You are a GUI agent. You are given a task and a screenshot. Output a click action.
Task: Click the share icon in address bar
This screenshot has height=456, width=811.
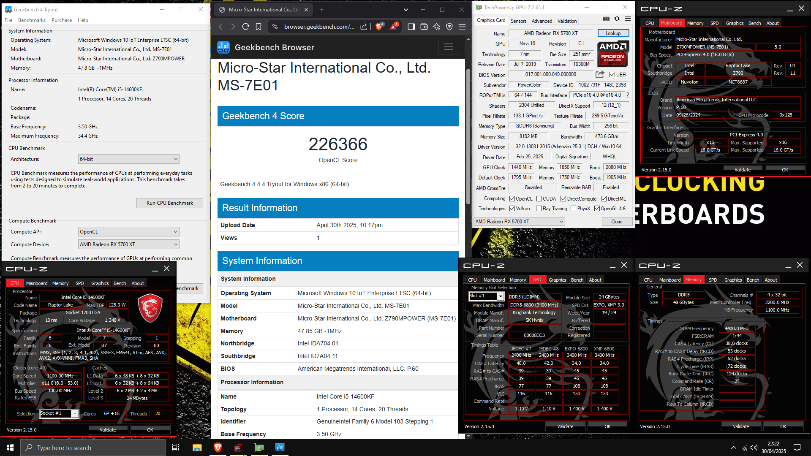pyautogui.click(x=364, y=27)
